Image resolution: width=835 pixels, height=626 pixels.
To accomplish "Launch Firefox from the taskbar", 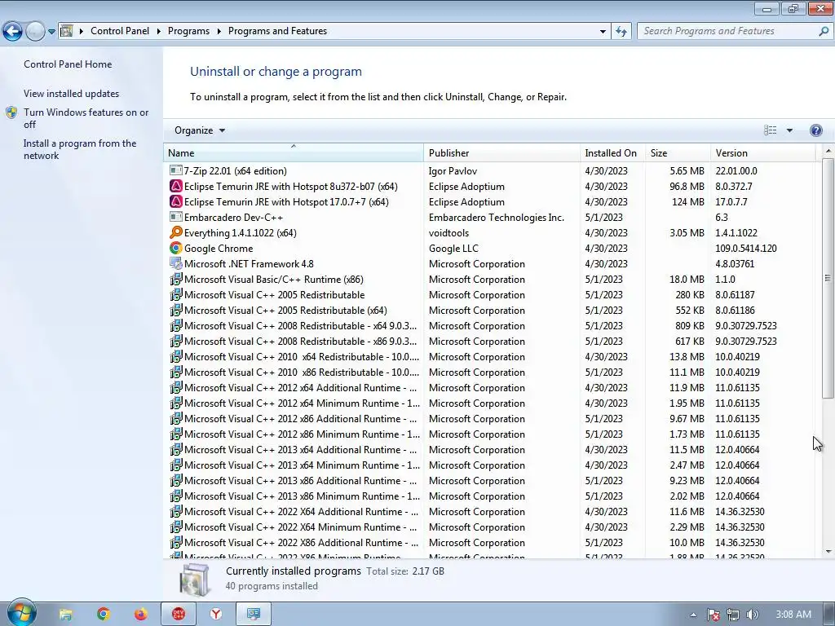I will point(140,615).
